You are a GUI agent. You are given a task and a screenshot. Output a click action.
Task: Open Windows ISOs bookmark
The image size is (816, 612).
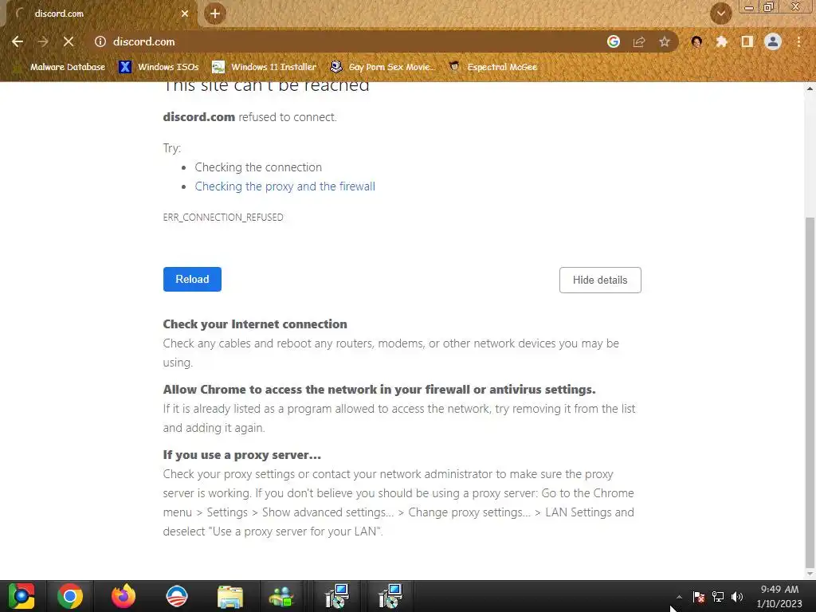coord(159,67)
